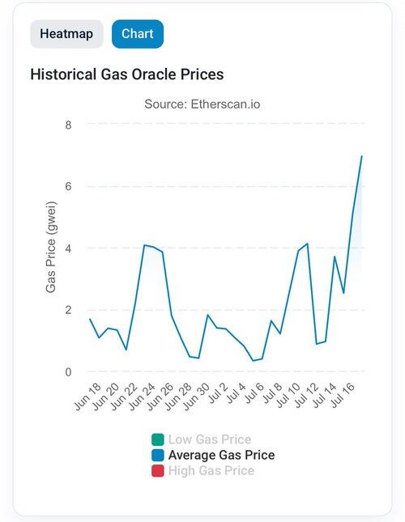Select the Chart tab
Screen dimensions: 405x522
(x=138, y=34)
